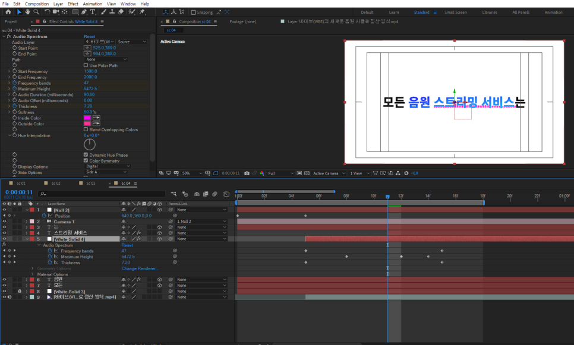Select the Selection arrow tool

pos(19,12)
